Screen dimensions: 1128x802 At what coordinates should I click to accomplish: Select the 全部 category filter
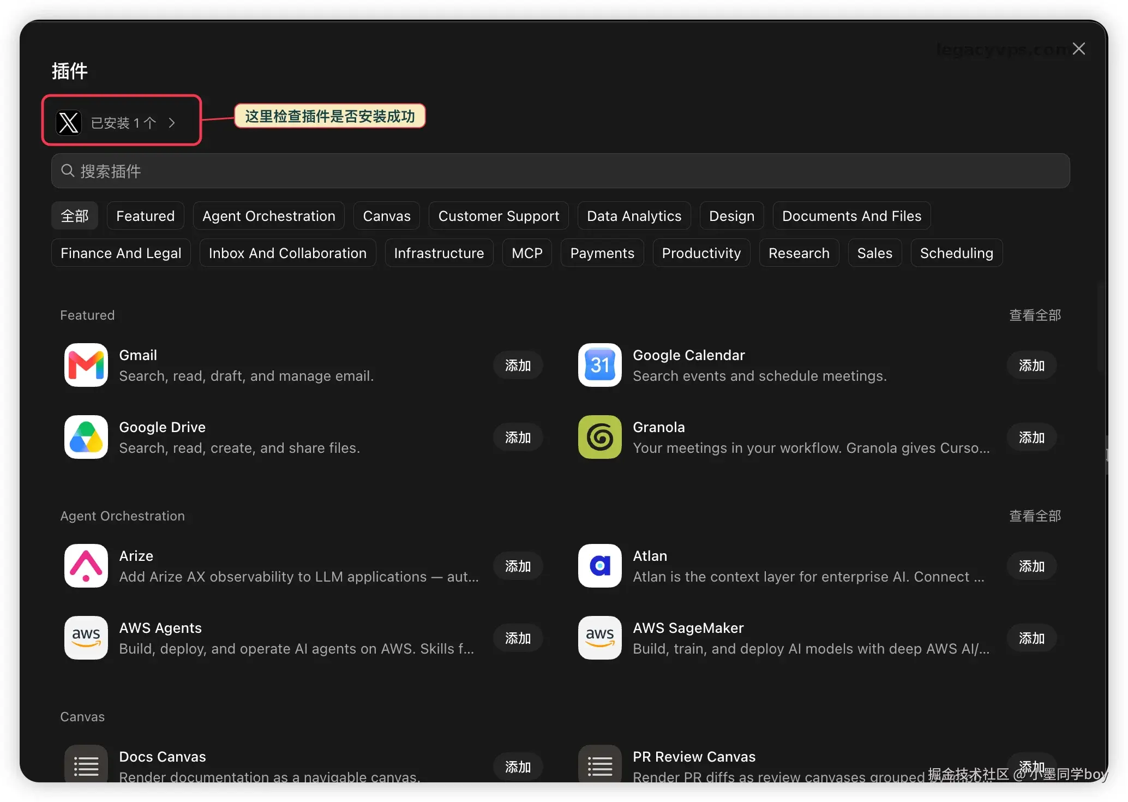coord(75,216)
